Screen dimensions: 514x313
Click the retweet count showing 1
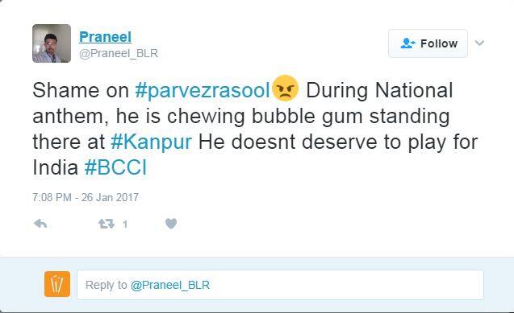[125, 224]
